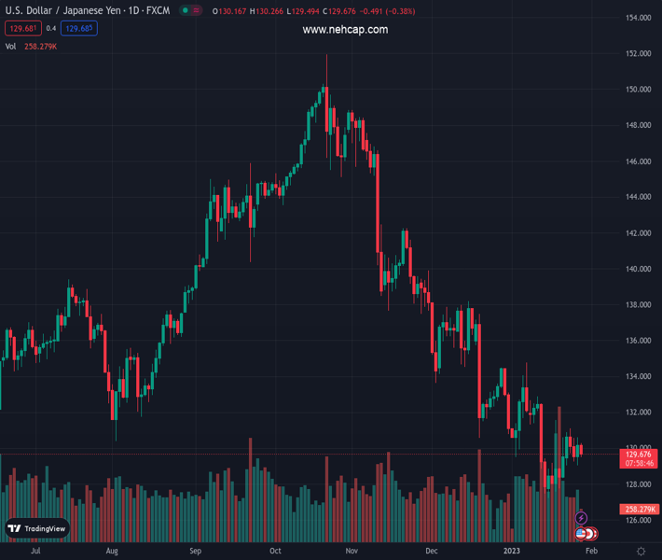Click the Japan flag economic event icon
Viewport: 662px width, 560px height.
[x=590, y=534]
